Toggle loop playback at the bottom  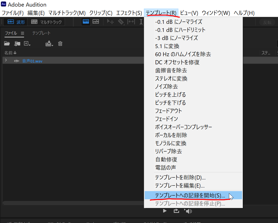[176, 211]
